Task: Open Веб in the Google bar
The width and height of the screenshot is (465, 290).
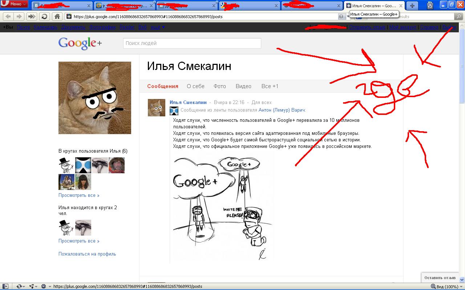Action: pos(142,27)
